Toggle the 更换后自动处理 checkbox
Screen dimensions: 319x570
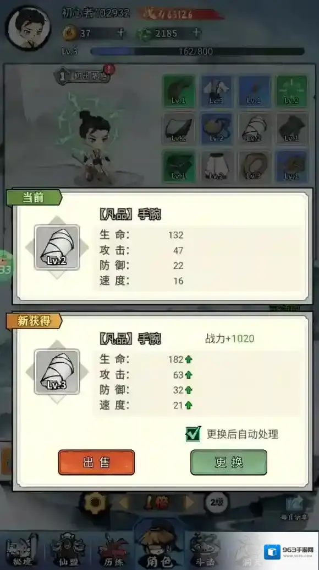pos(193,433)
